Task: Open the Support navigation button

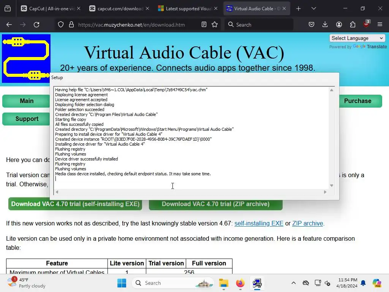Action: click(x=27, y=119)
